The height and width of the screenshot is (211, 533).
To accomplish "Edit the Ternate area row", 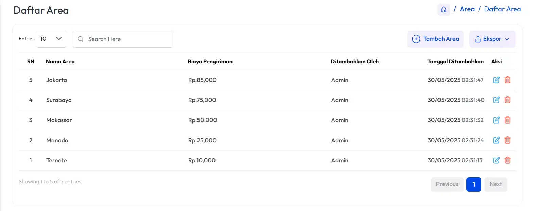I will tap(496, 160).
